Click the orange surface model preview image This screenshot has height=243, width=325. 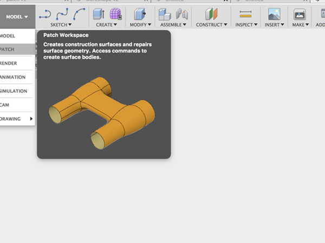click(102, 113)
